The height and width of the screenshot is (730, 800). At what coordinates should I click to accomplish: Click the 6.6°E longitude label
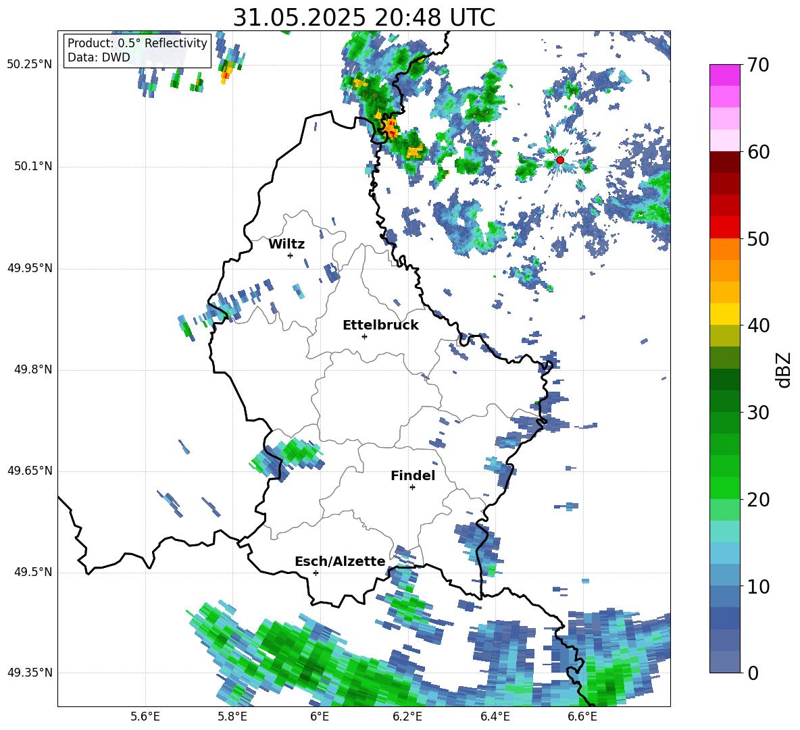pos(582,717)
